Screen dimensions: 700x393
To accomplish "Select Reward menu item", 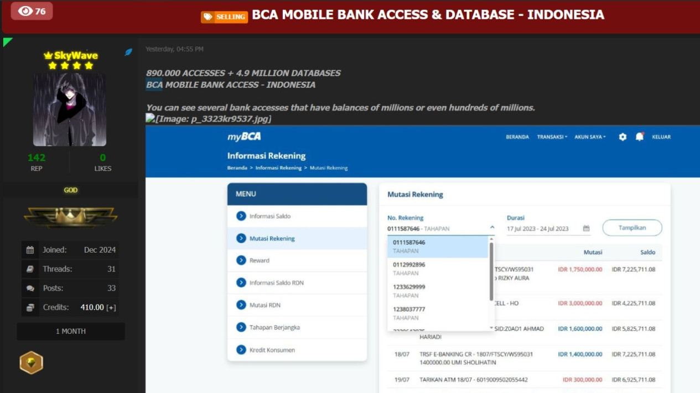I will 297,260.
